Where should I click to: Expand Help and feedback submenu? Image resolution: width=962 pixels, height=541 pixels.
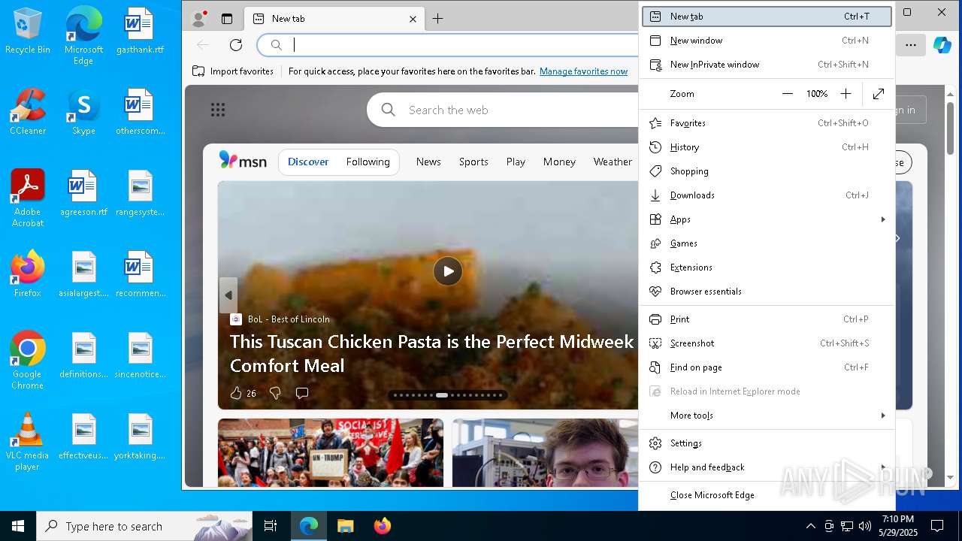point(767,467)
